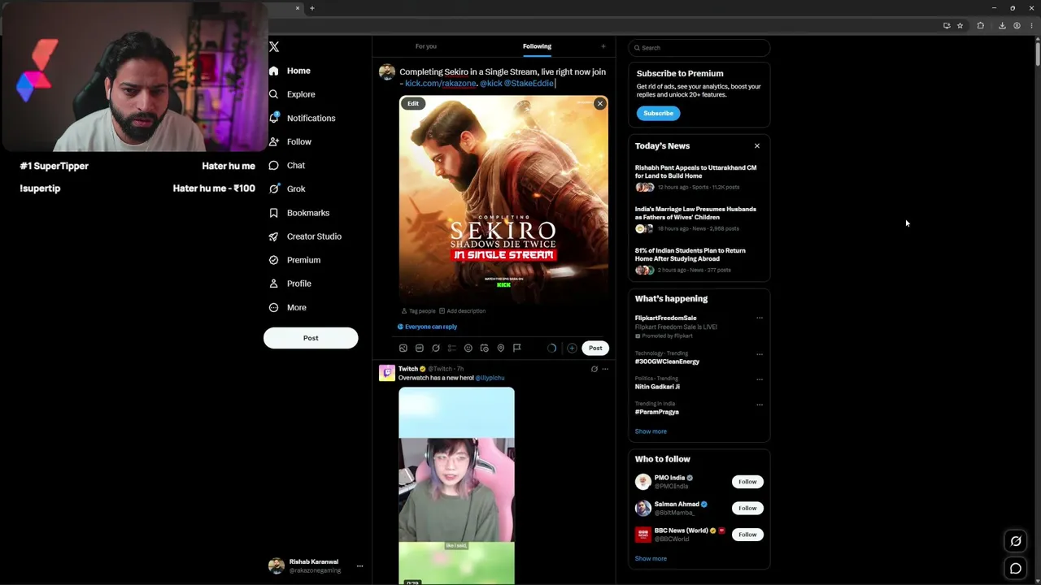1041x585 pixels.
Task: Add a timeline tab with plus icon
Action: (603, 46)
